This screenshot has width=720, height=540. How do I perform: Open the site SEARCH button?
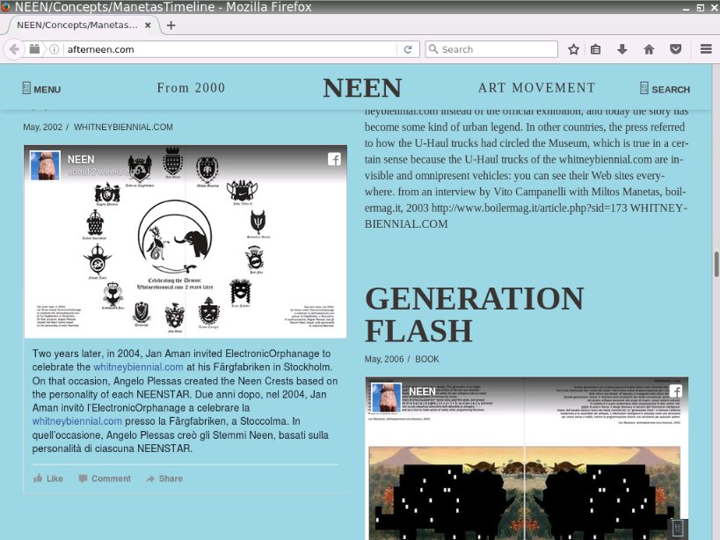(x=665, y=89)
